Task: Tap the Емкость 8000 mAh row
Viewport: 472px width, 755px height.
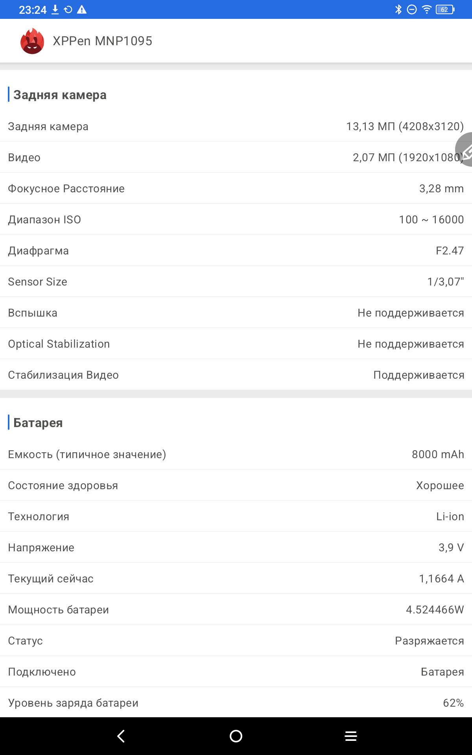Action: pyautogui.click(x=236, y=454)
